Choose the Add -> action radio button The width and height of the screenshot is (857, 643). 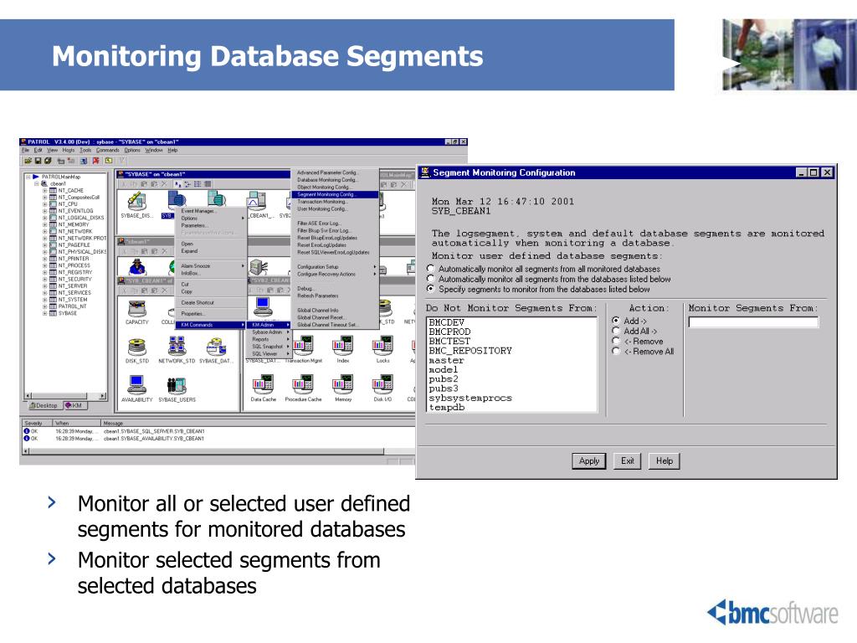(x=616, y=321)
